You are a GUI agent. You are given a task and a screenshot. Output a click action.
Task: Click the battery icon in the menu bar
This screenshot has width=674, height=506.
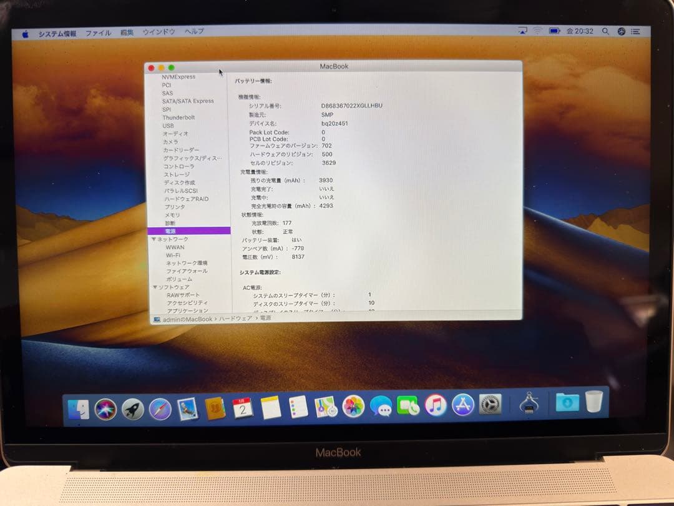pos(553,30)
